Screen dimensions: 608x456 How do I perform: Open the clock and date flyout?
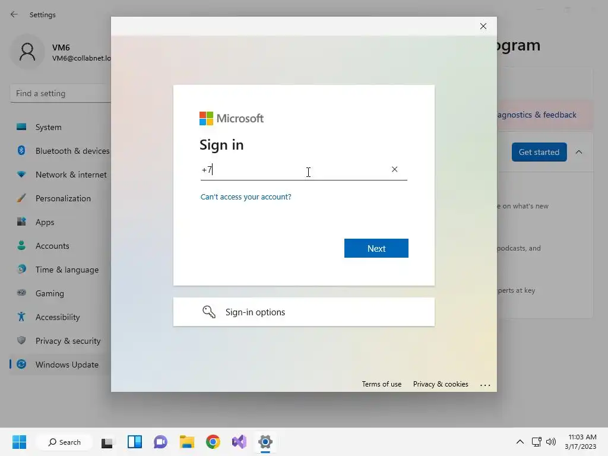click(x=581, y=442)
